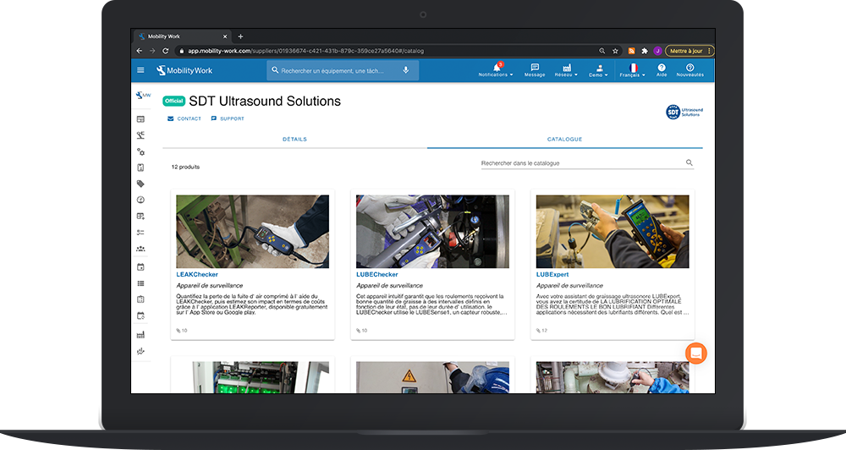846x450 pixels.
Task: Expand the Notifications dropdown
Action: pos(496,70)
